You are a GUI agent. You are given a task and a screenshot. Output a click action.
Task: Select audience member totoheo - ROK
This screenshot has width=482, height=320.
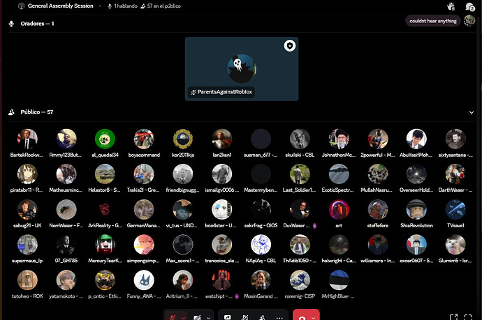27,284
